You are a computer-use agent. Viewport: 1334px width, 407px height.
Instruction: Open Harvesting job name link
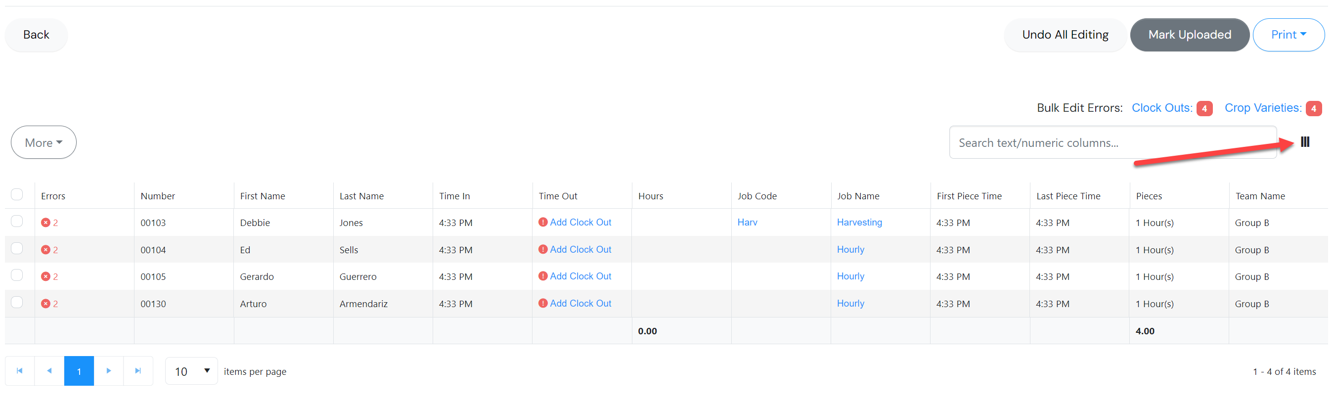(859, 222)
